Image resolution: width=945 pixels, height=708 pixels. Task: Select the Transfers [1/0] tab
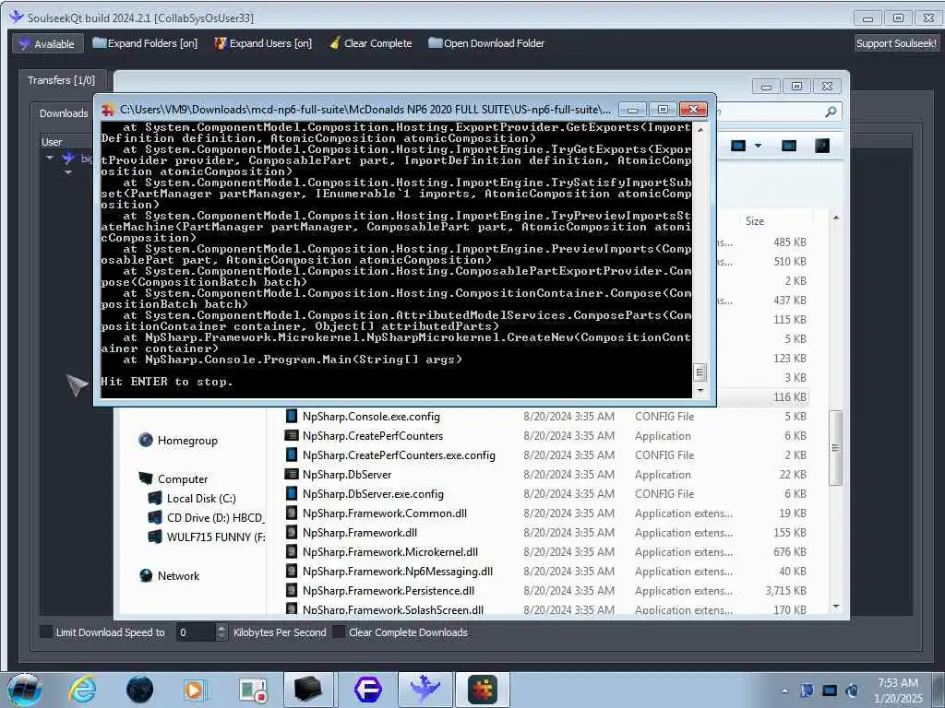coord(61,80)
